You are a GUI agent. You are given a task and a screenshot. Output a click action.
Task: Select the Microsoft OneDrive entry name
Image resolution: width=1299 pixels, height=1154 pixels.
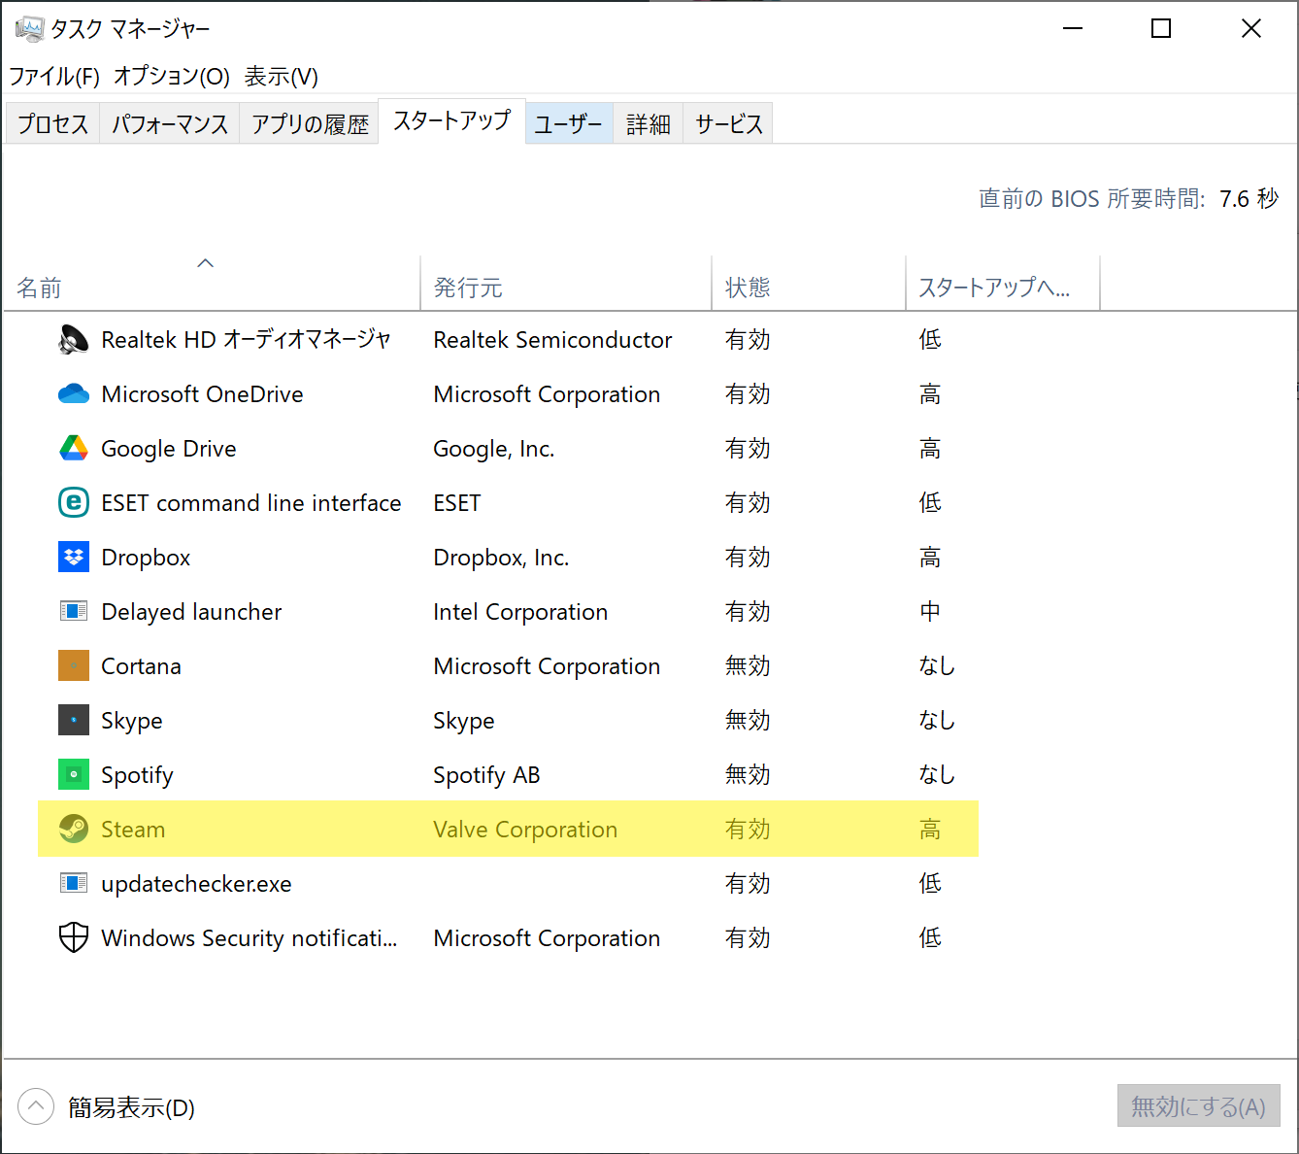point(203,394)
